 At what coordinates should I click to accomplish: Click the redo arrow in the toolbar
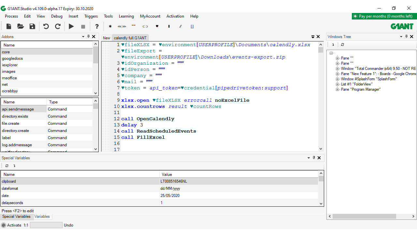click(58, 26)
